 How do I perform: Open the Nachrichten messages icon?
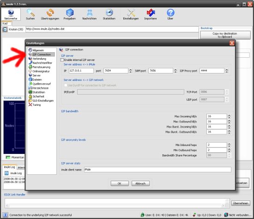(90, 14)
